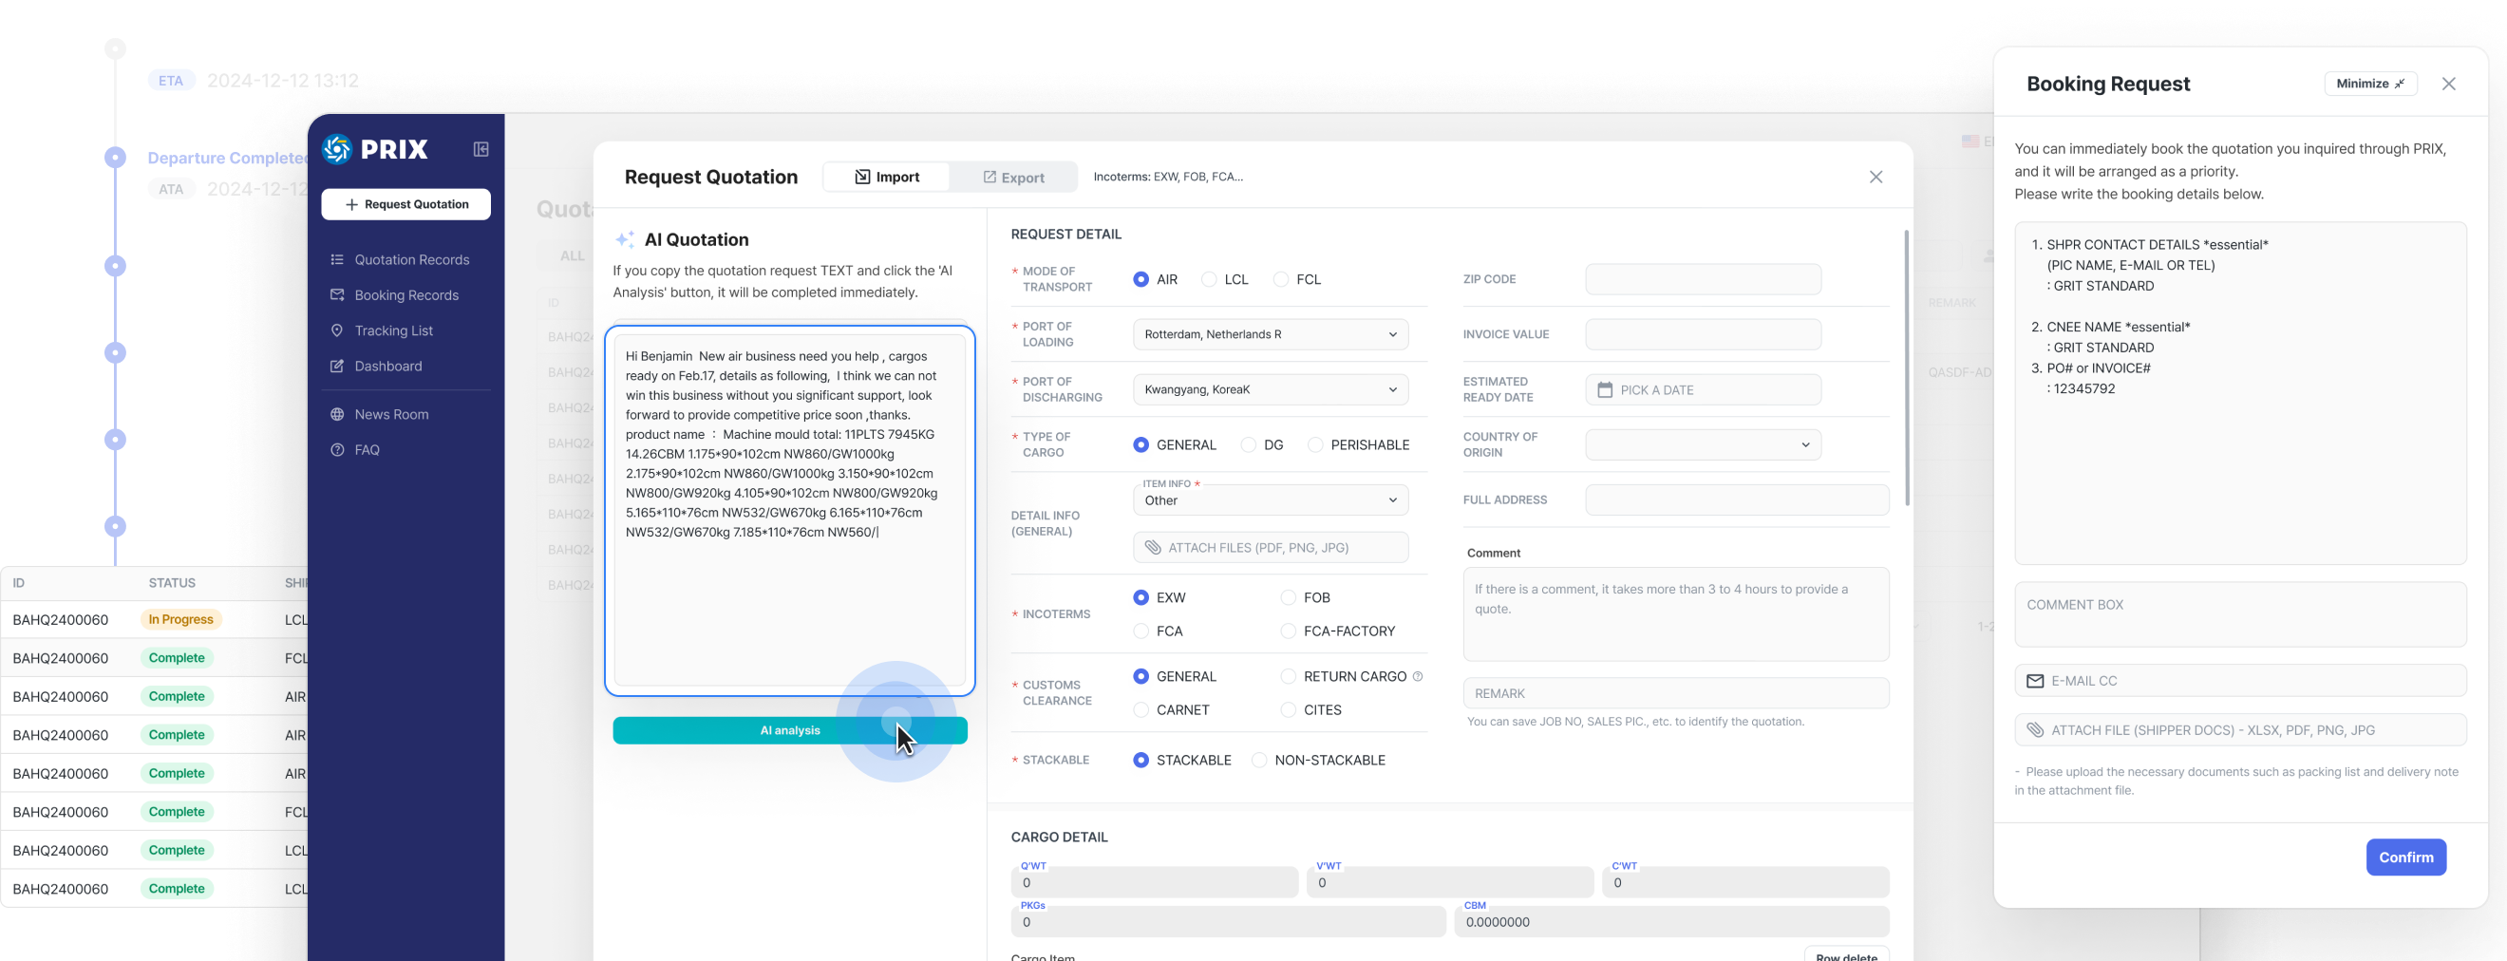The width and height of the screenshot is (2507, 961).
Task: Click the sidebar collapse icon beside PRIX logo
Action: pos(481,149)
